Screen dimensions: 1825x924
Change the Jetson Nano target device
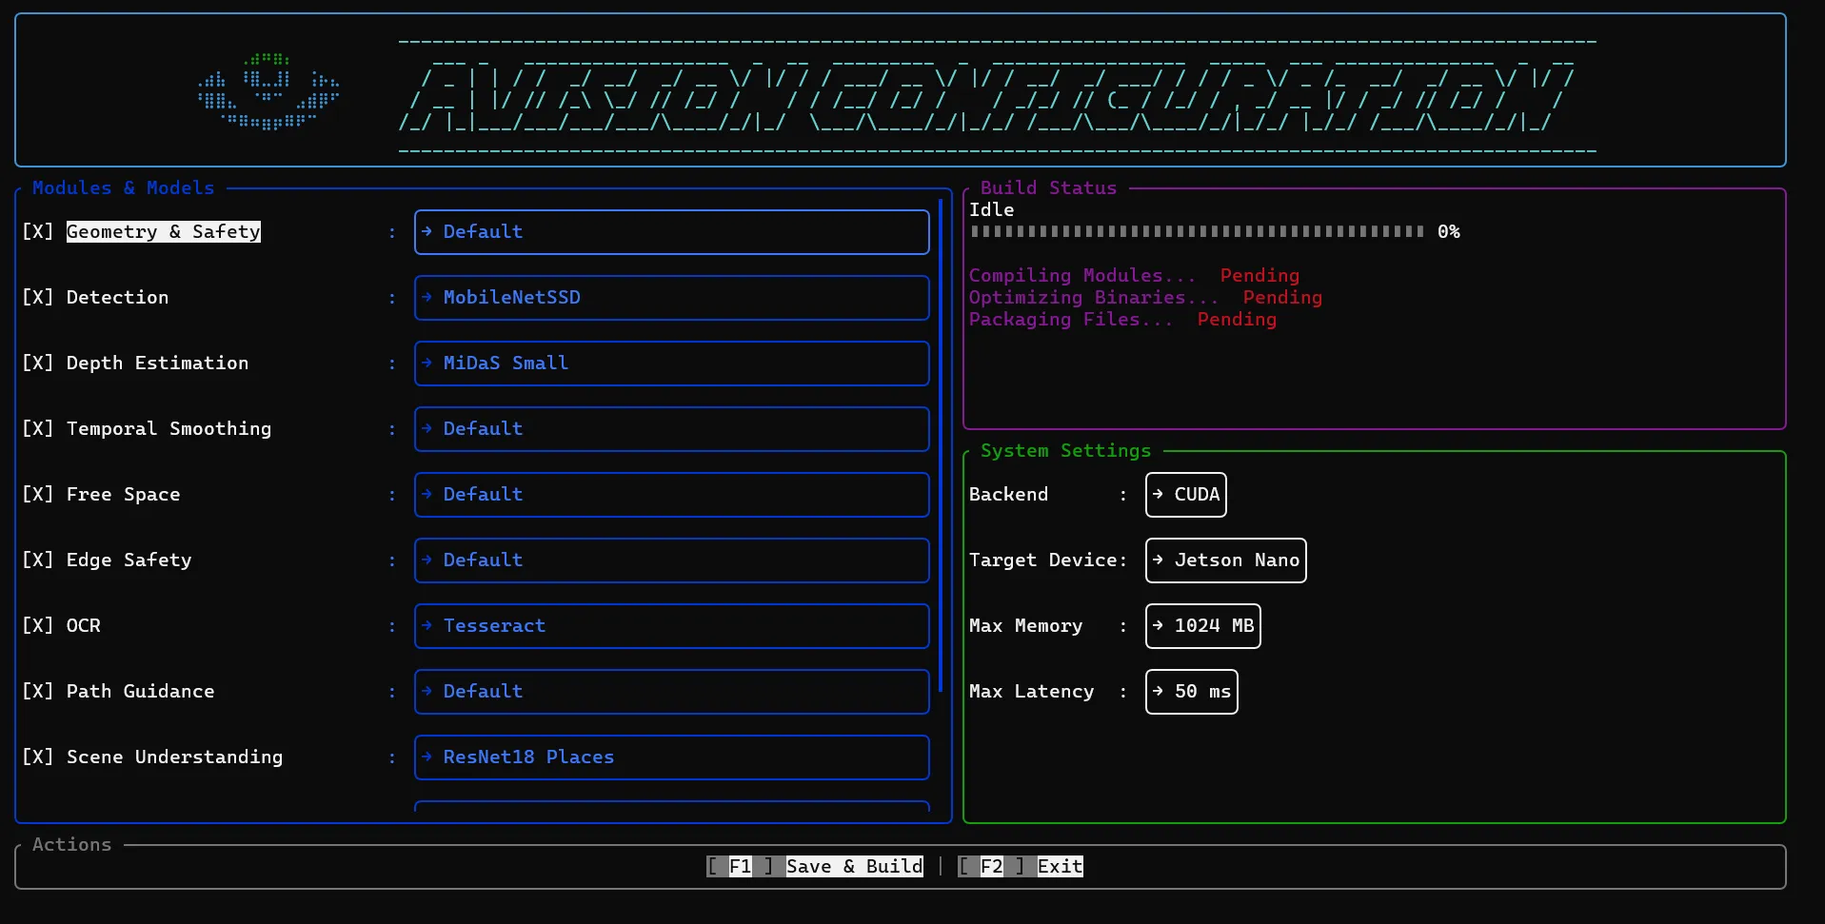click(1226, 560)
